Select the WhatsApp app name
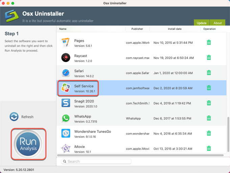The height and width of the screenshot is (173, 230). [x=83, y=116]
